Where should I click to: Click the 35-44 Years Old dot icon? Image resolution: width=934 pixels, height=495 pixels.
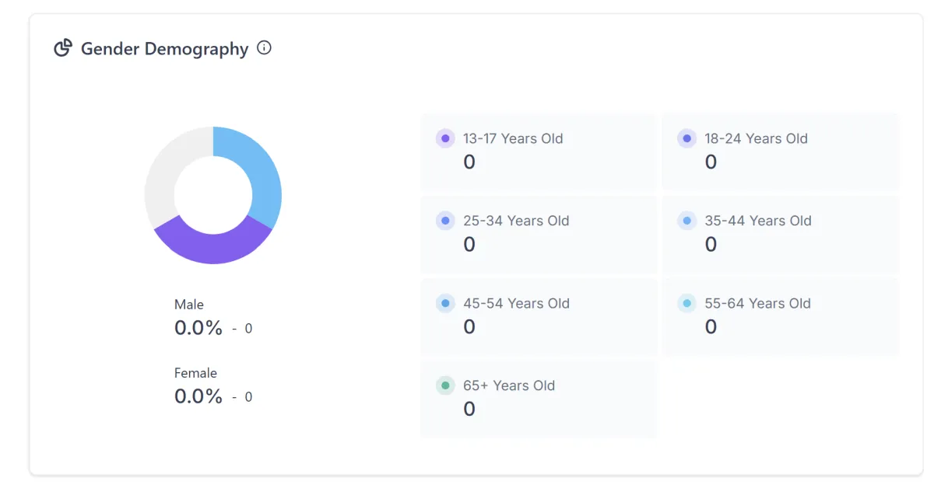(686, 221)
